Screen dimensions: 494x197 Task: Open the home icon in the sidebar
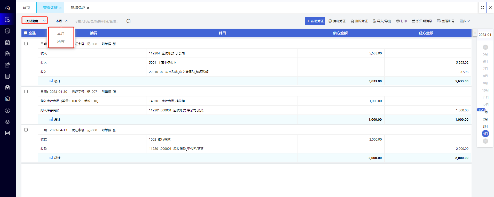[x=7, y=8]
